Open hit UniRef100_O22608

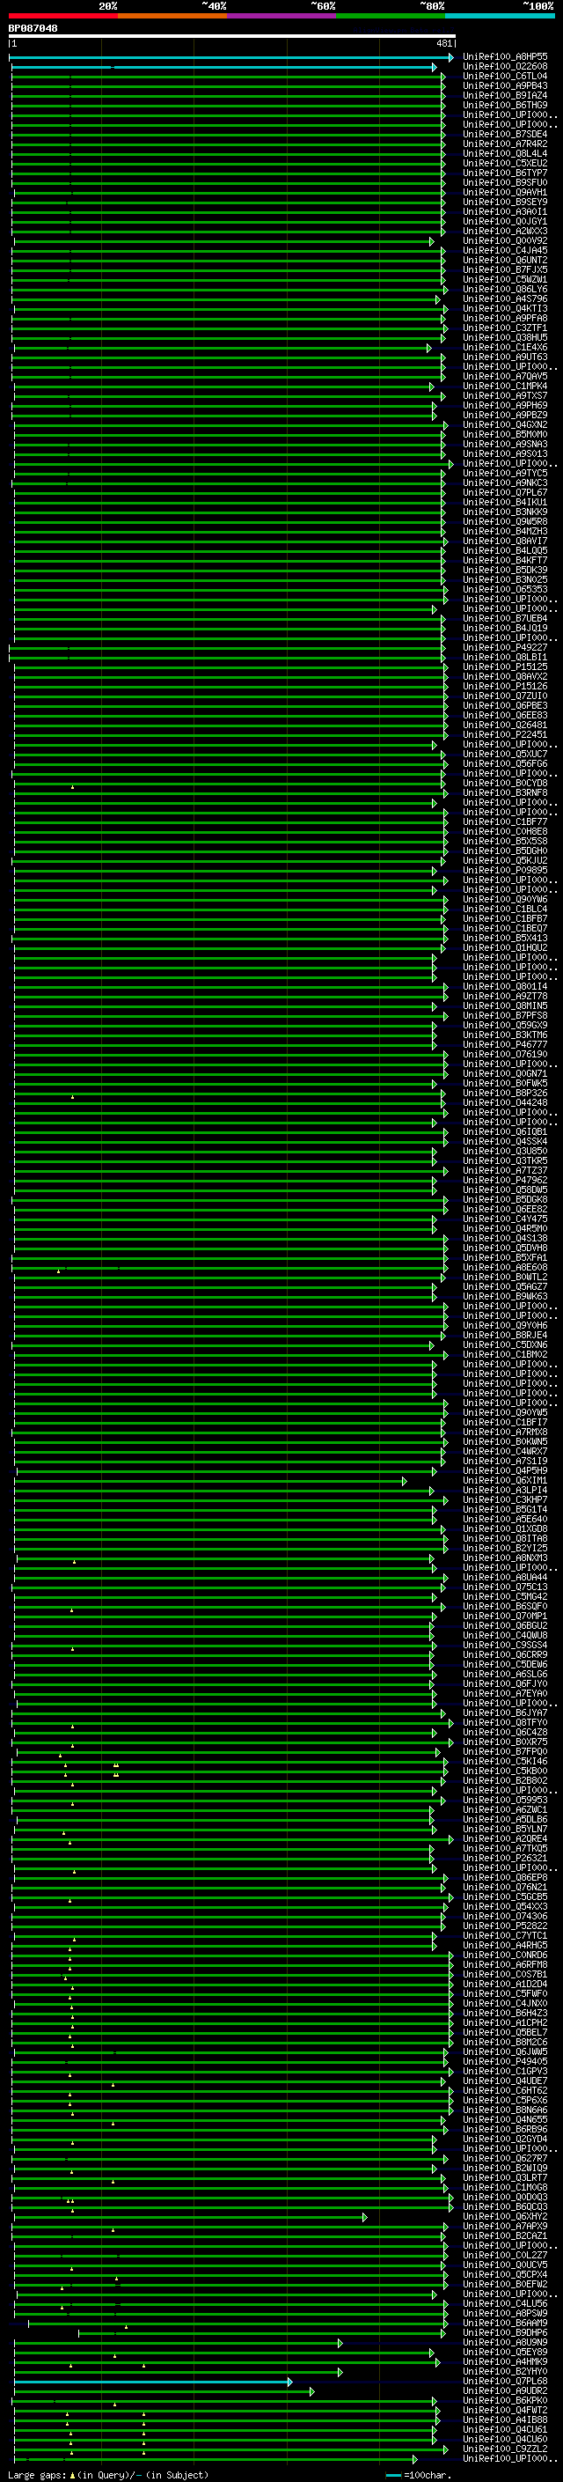coord(505,67)
